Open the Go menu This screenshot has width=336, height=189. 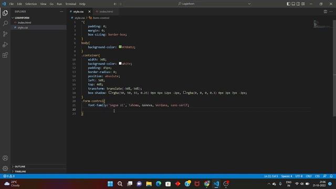51,4
